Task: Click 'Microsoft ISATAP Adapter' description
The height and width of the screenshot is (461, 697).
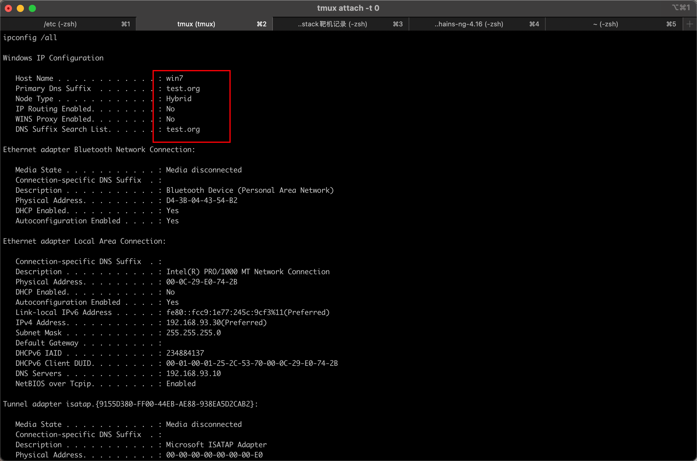Action: 217,445
